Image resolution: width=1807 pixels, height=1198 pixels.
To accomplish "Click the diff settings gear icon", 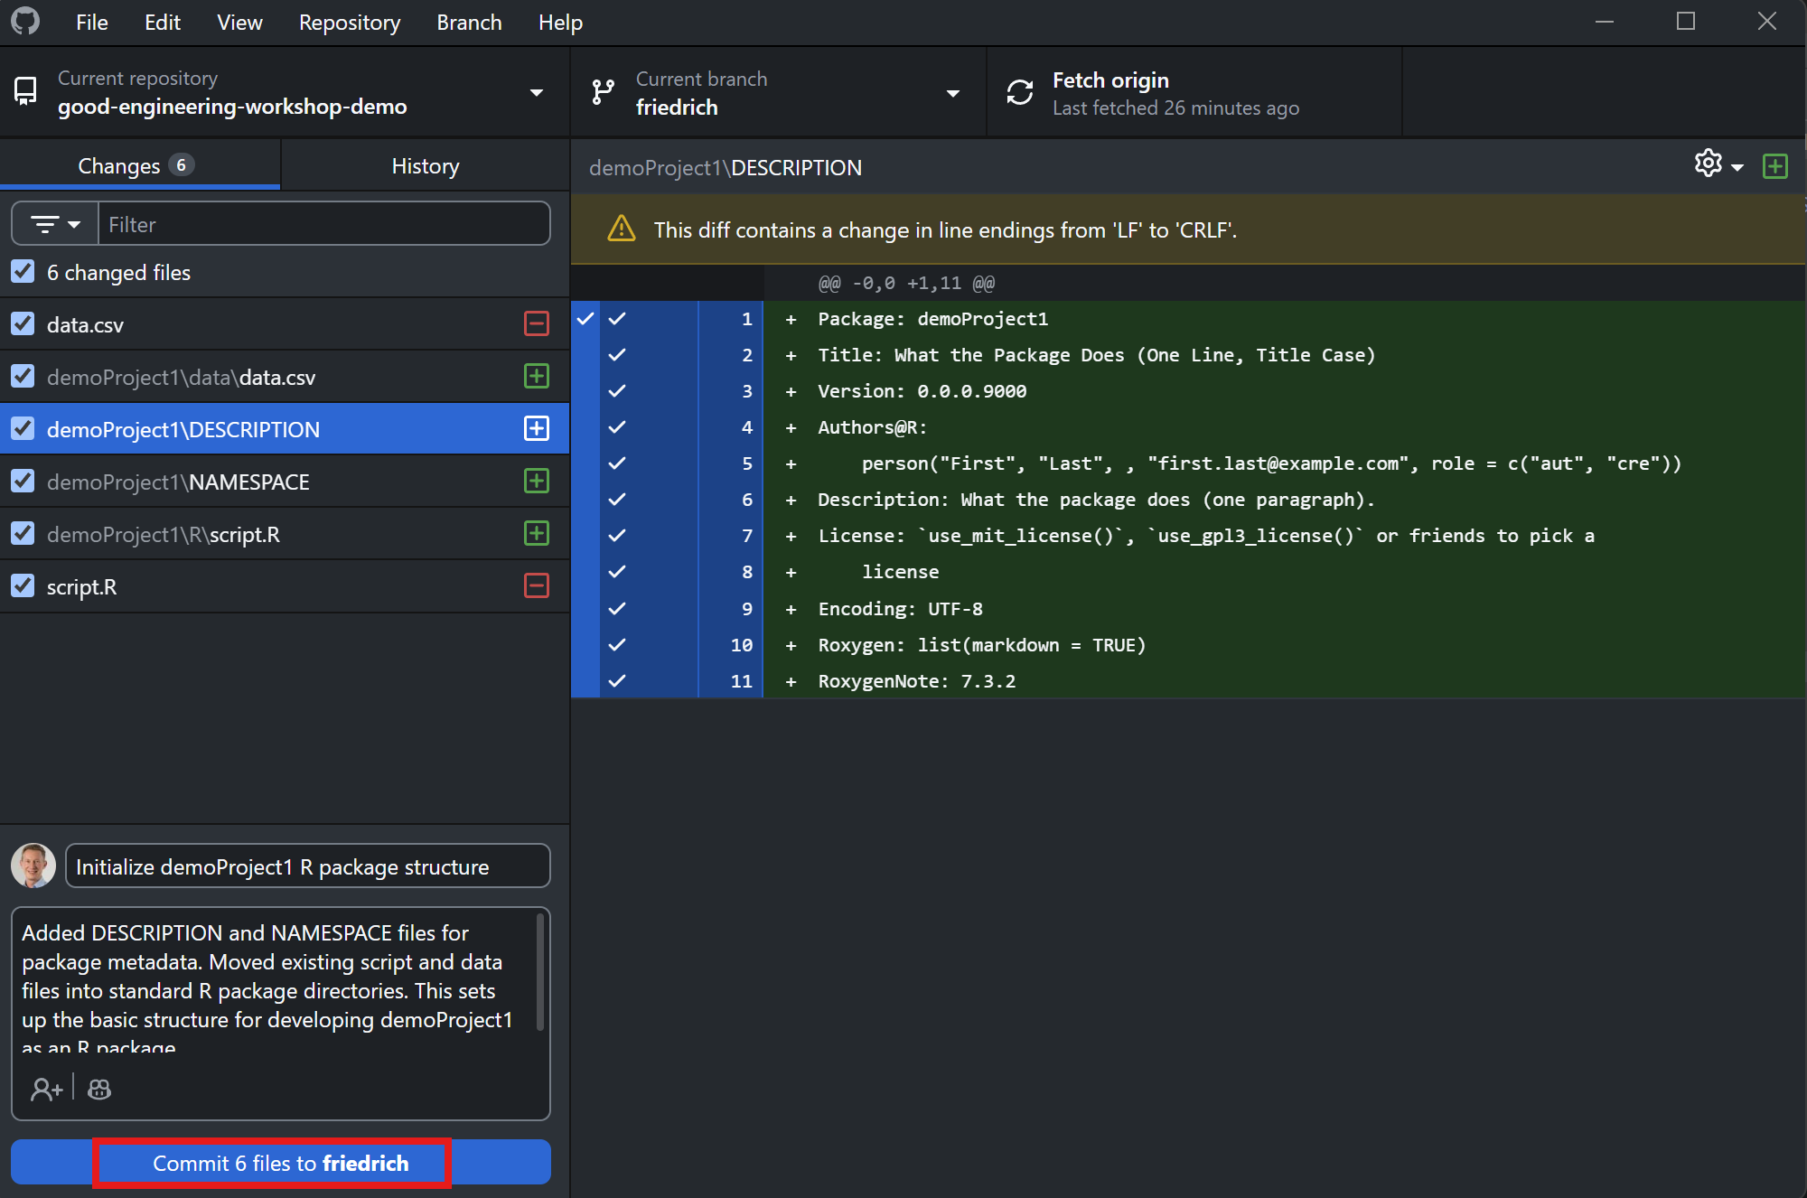I will (1708, 164).
